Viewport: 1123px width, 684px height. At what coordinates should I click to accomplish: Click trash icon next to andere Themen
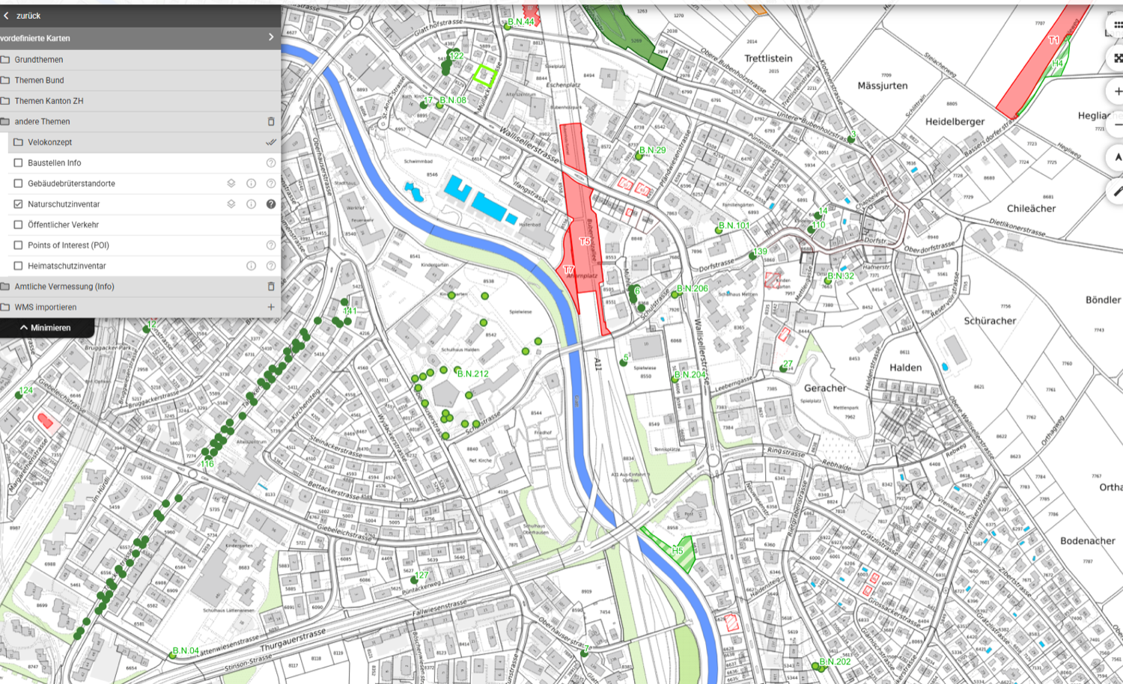point(271,121)
